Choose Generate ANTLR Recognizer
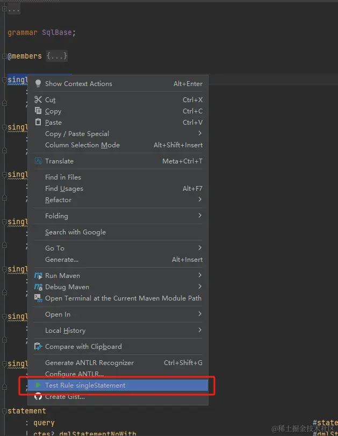338x436 pixels. pos(118,362)
